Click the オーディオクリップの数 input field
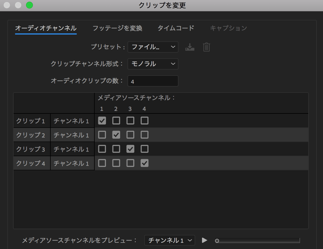 coord(153,81)
